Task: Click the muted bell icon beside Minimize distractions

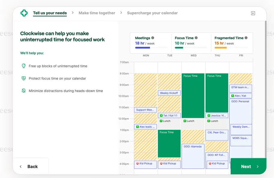Action: point(24,91)
